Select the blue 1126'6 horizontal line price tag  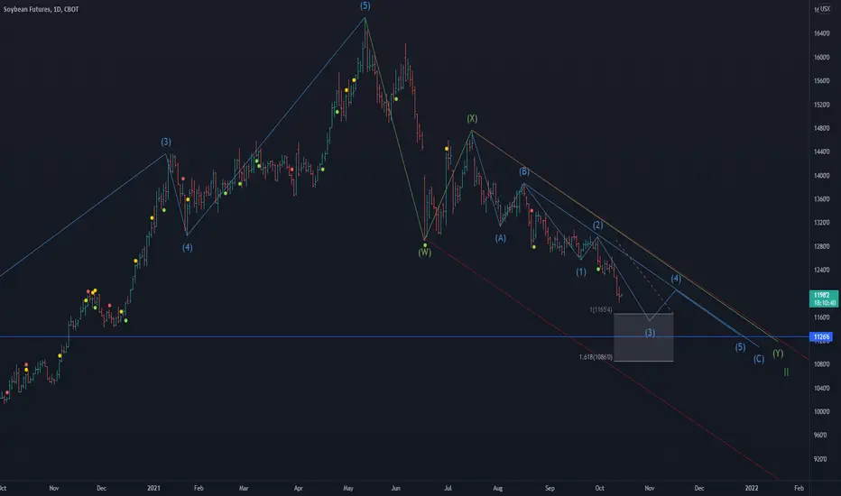pos(821,336)
